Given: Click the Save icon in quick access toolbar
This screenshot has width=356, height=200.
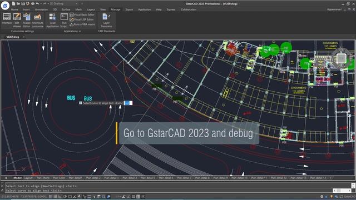Looking at the screenshot, I should click(23, 4).
